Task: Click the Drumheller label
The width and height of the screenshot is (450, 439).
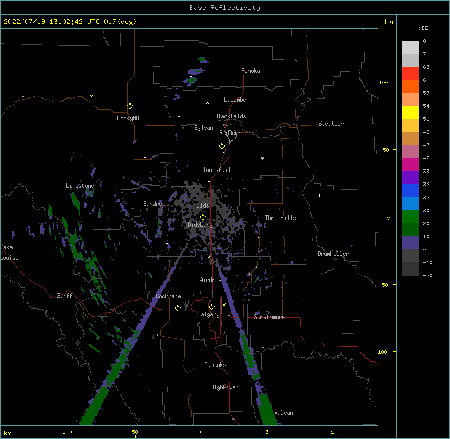Action: pos(333,254)
